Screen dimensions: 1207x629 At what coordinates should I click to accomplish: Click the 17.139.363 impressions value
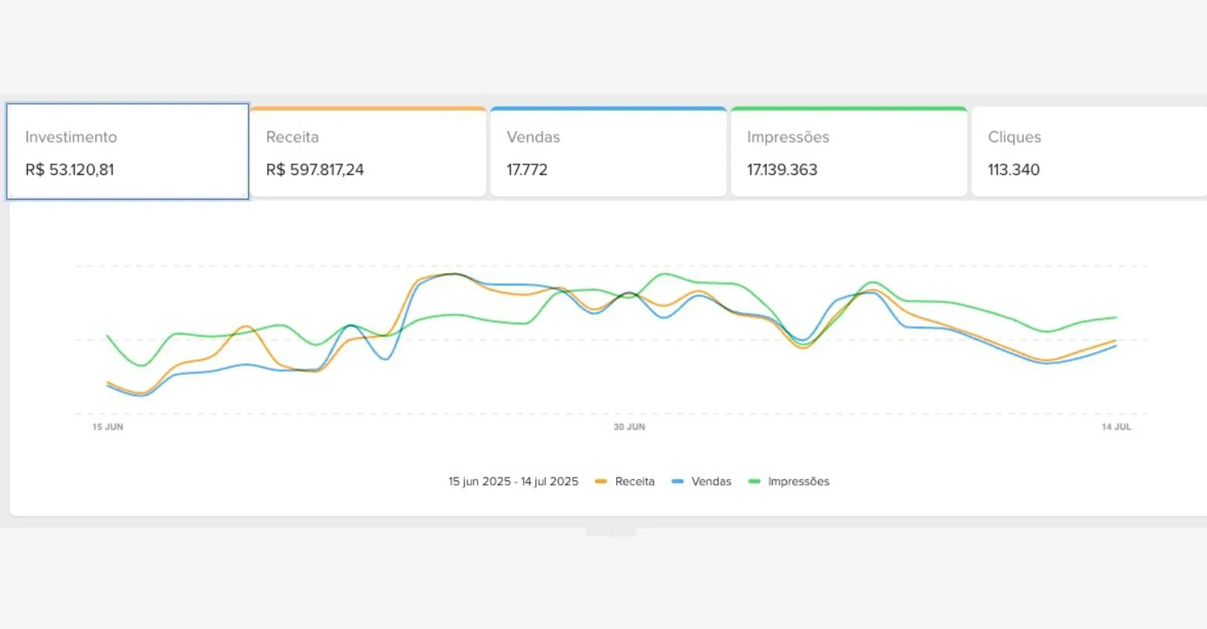782,170
